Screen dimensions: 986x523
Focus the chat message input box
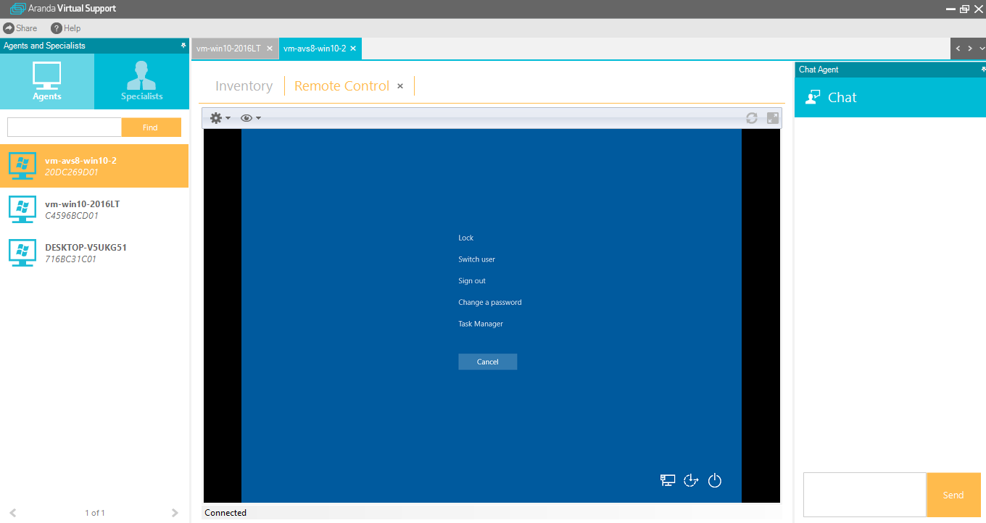pos(864,494)
